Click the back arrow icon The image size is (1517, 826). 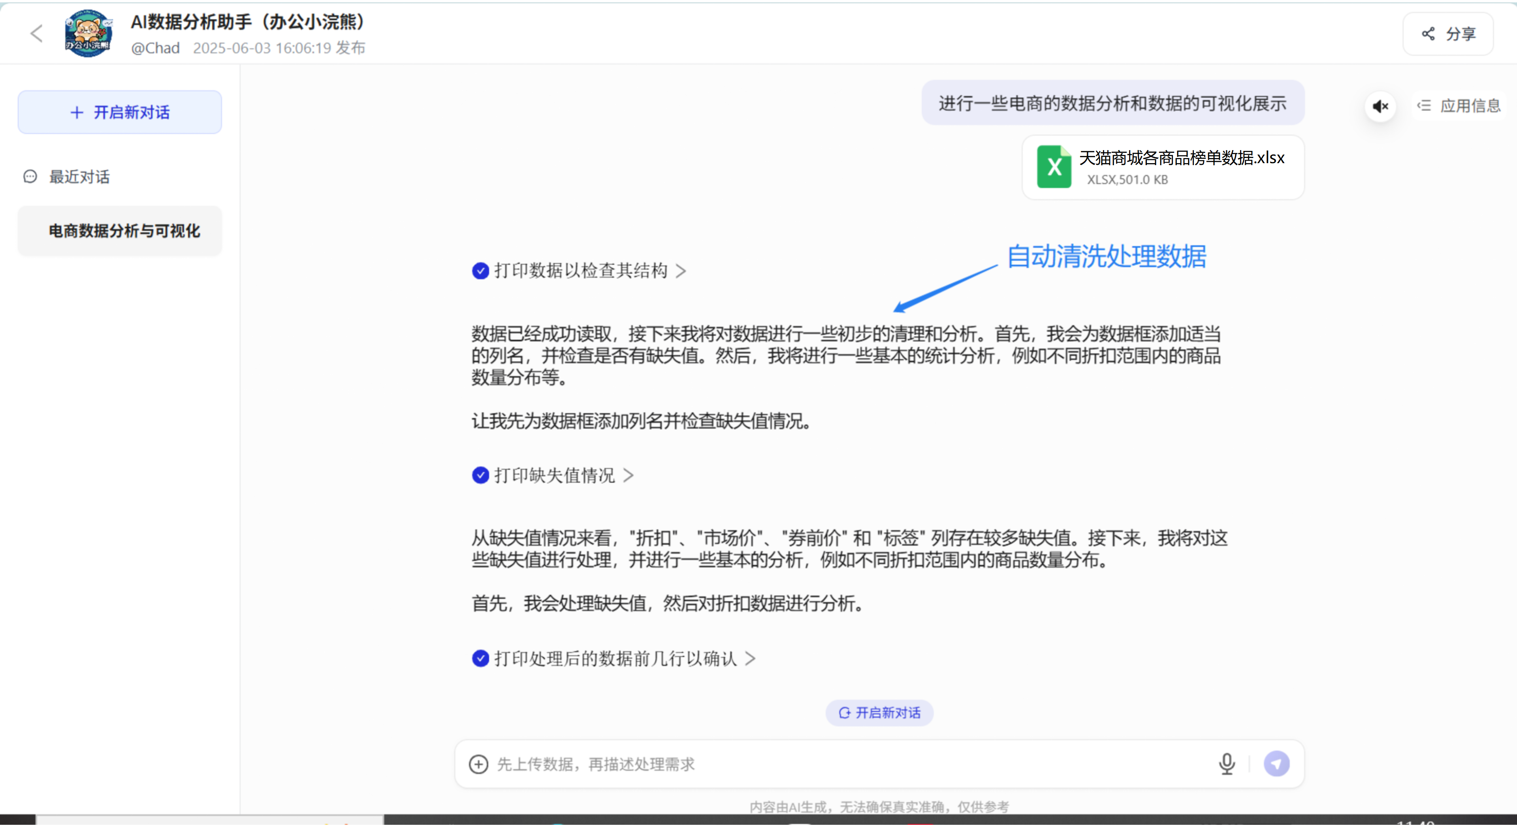tap(36, 34)
